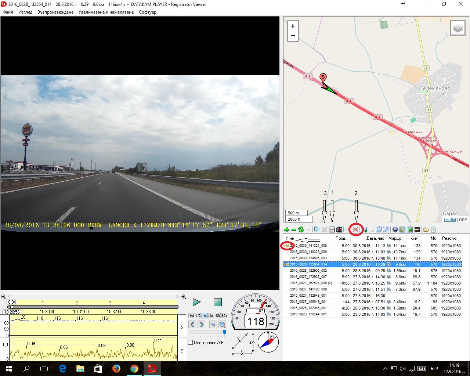The height and width of the screenshot is (376, 470).
Task: Click the green refresh list icon
Action: click(301, 230)
